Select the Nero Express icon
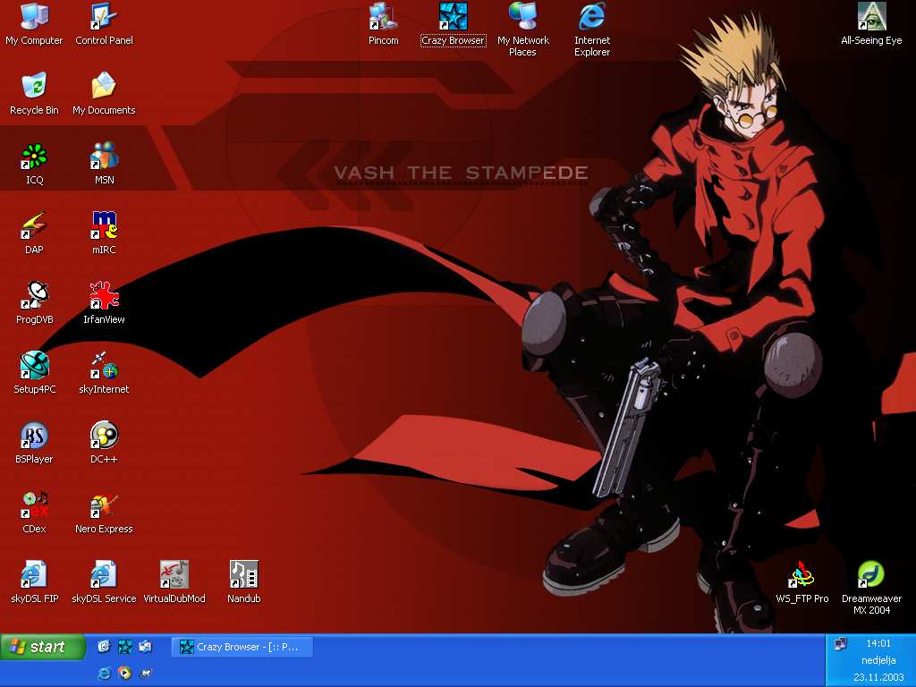Image resolution: width=916 pixels, height=687 pixels. click(x=105, y=506)
